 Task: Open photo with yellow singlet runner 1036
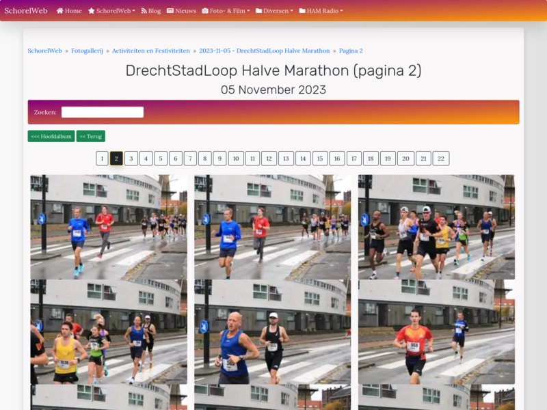[x=109, y=332]
